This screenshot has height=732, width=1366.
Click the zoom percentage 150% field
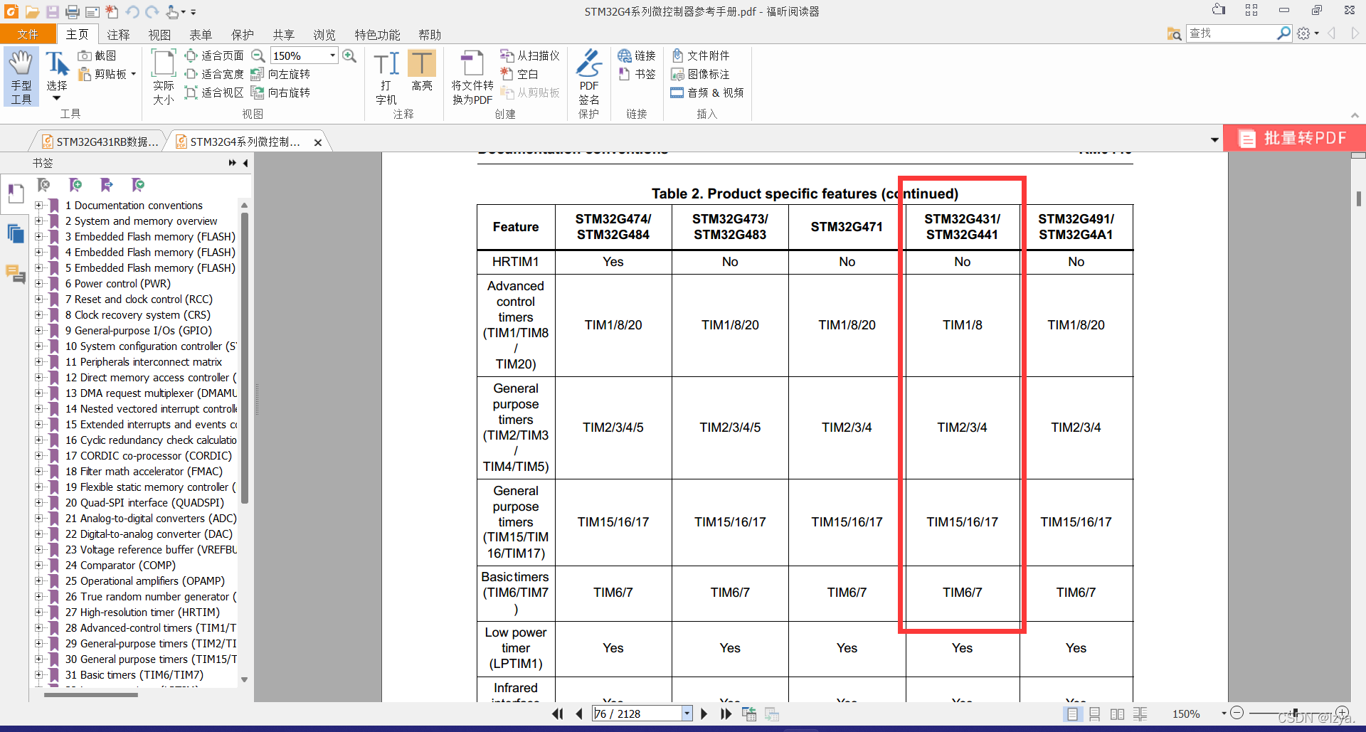click(298, 55)
